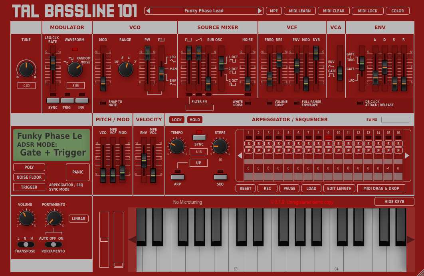Go to next preset with right arrow
Image resolution: width=424 pixels, height=276 pixels.
[x=260, y=11]
